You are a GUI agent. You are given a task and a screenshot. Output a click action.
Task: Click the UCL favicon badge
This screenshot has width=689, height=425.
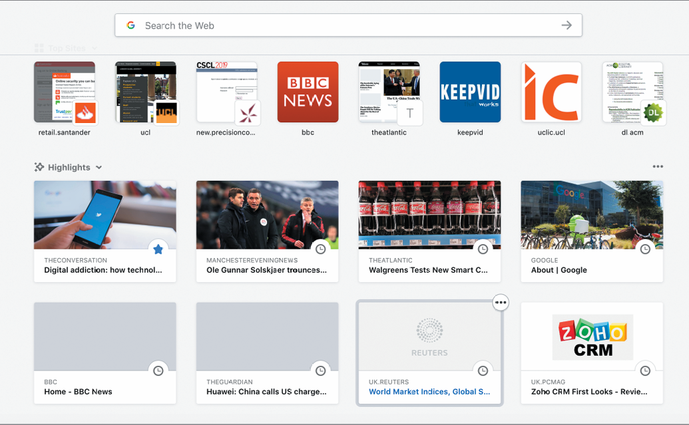[x=166, y=113]
